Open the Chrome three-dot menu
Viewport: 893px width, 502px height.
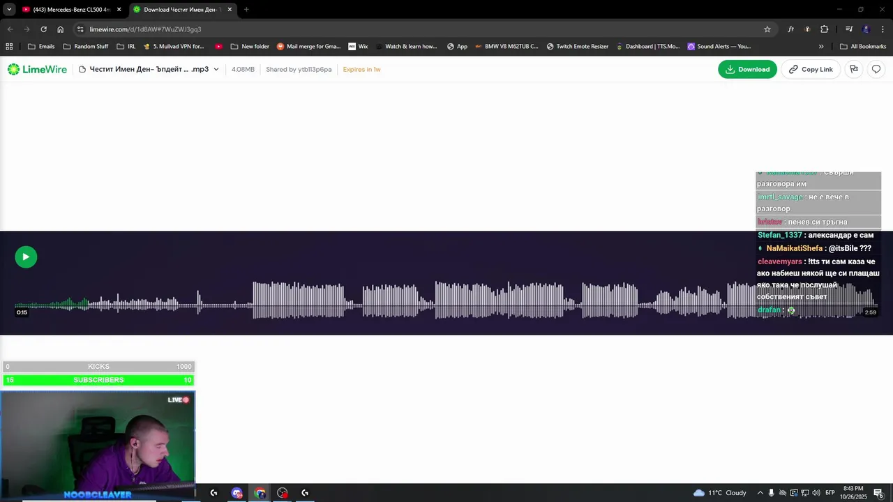pos(883,29)
